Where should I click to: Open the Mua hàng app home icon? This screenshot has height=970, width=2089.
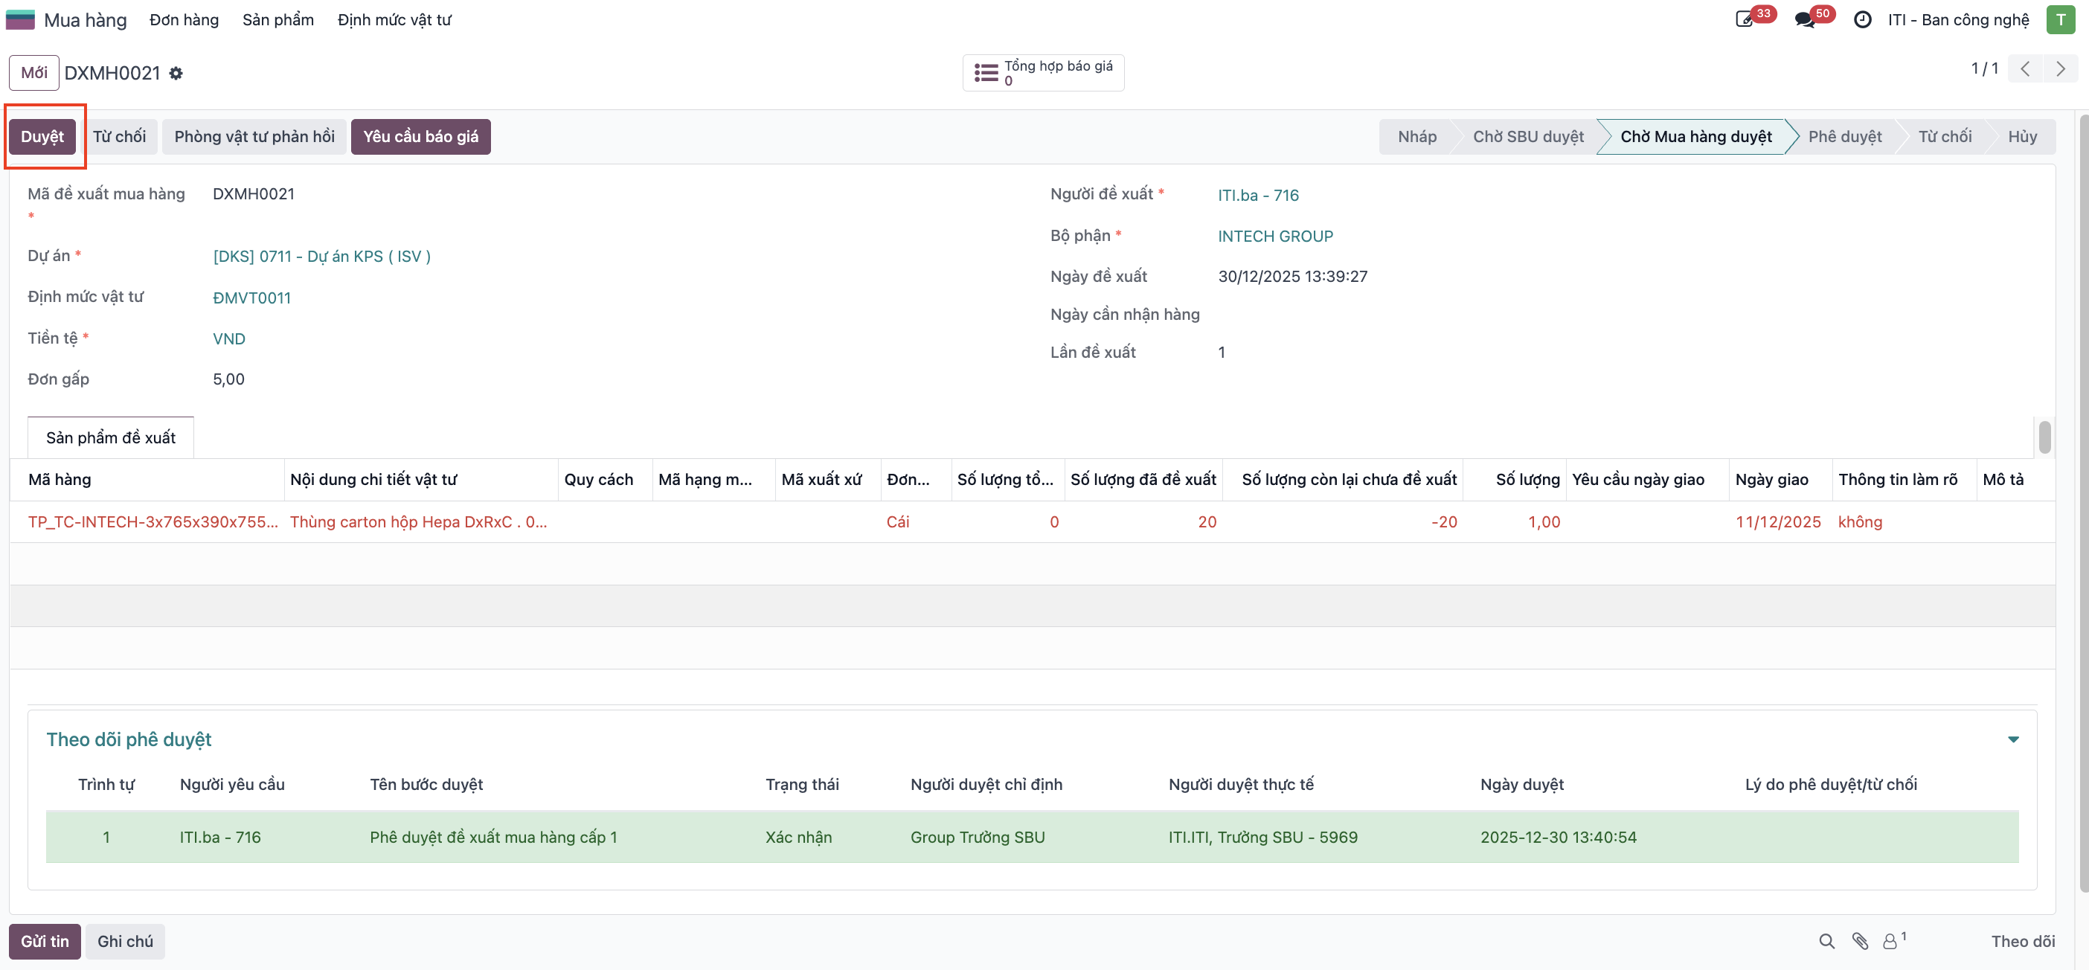pyautogui.click(x=20, y=19)
